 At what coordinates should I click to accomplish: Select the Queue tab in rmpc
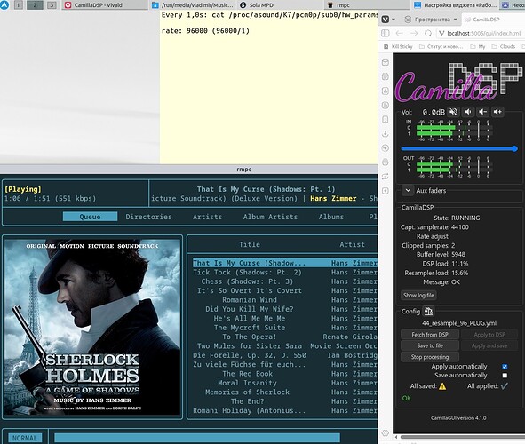90,217
